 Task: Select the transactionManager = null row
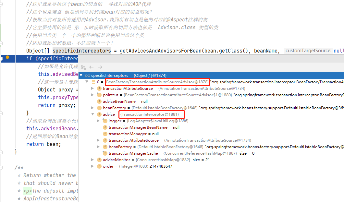coord(133,134)
